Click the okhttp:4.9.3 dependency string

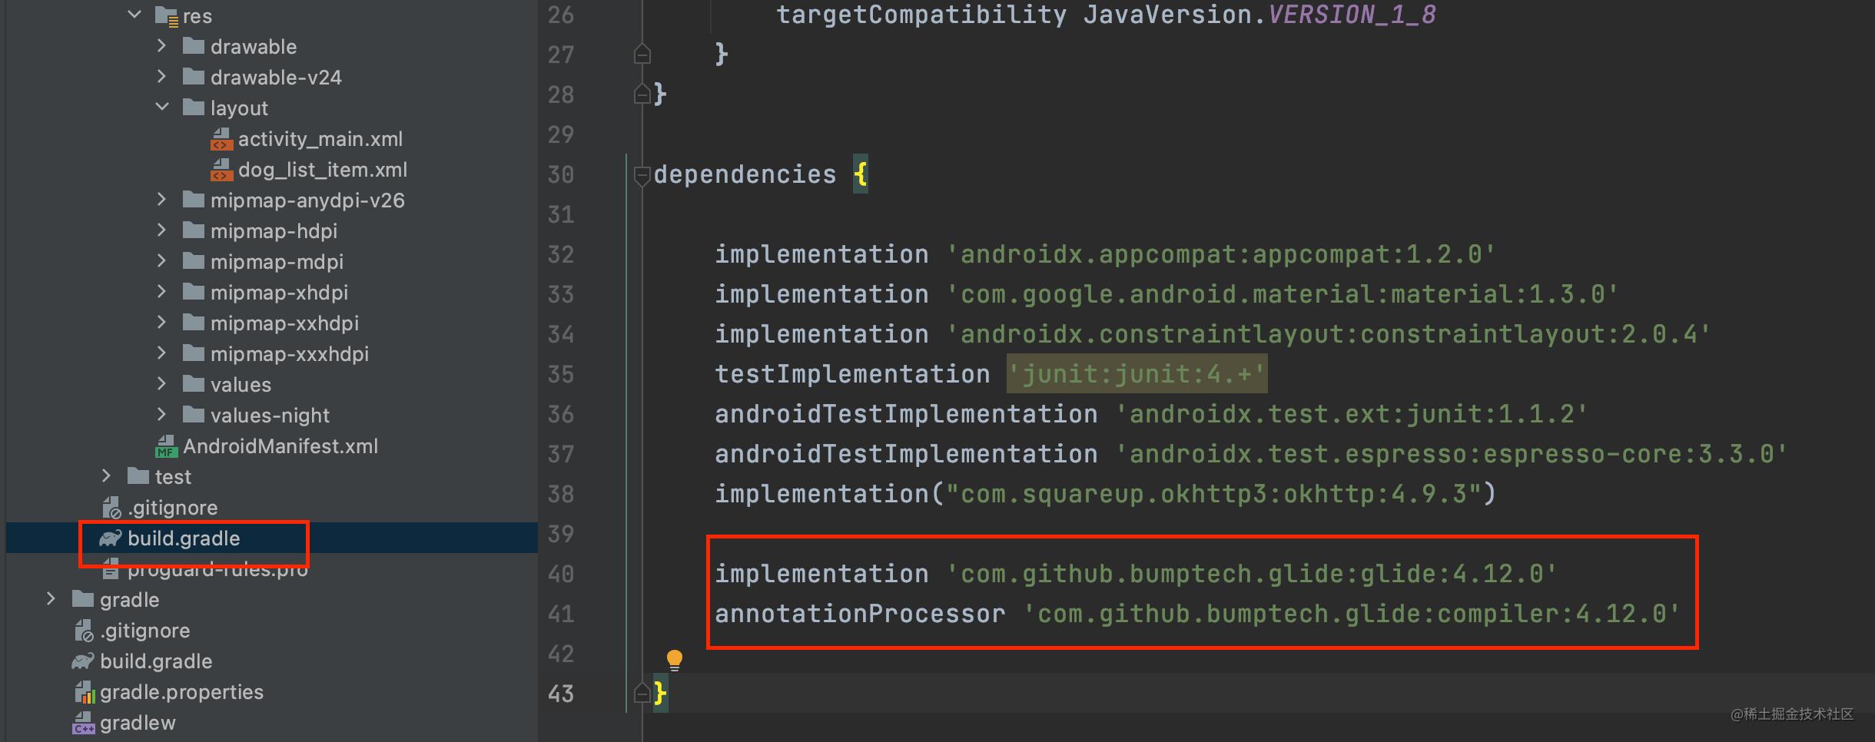tap(1213, 494)
